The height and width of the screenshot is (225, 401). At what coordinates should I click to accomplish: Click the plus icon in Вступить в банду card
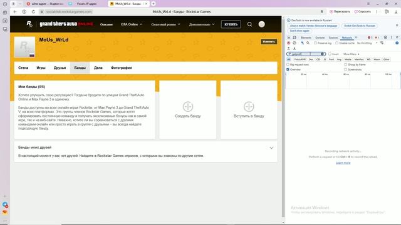coord(249,107)
